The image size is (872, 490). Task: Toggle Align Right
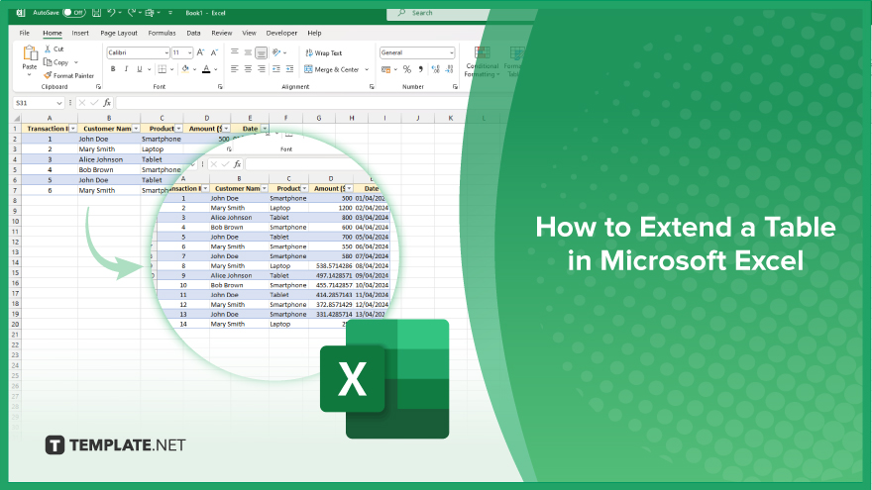(262, 69)
